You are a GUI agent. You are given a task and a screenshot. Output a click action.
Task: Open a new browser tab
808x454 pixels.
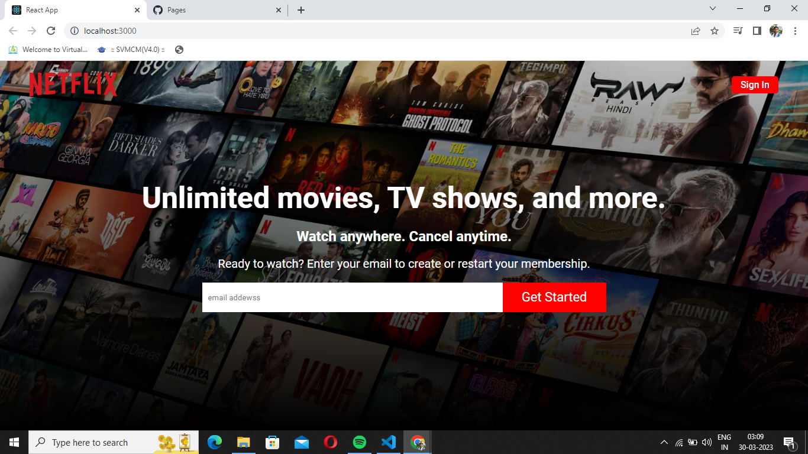click(x=301, y=10)
